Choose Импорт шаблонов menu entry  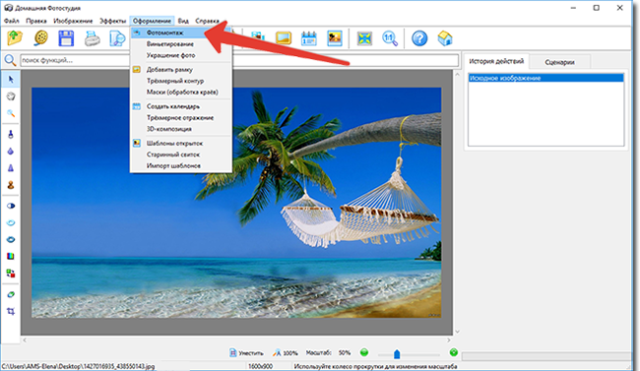(x=181, y=165)
